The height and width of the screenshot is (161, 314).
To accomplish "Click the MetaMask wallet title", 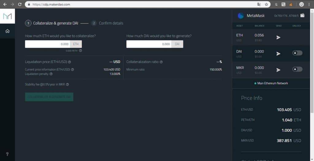I will click(x=256, y=16).
